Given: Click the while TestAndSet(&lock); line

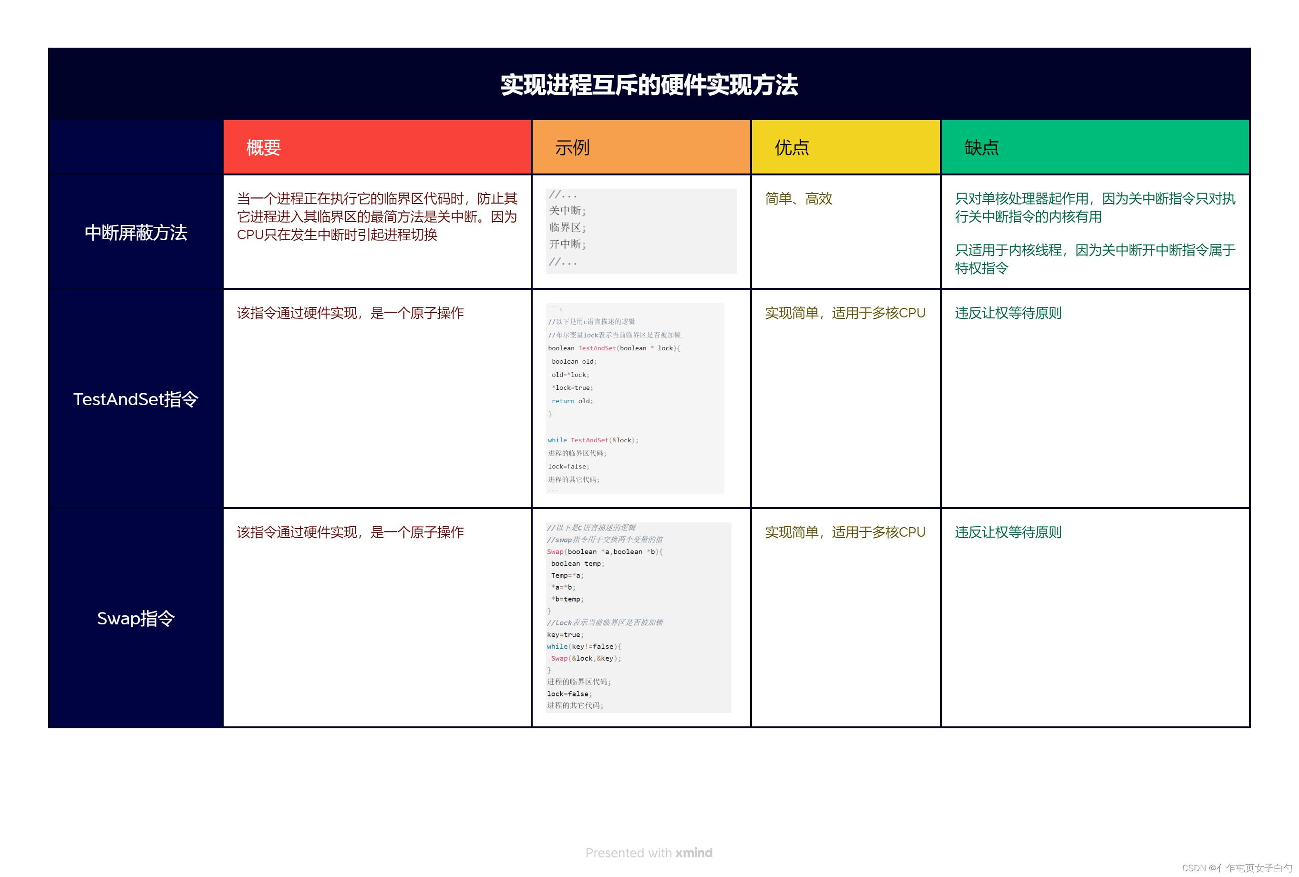Looking at the screenshot, I should click(x=593, y=440).
